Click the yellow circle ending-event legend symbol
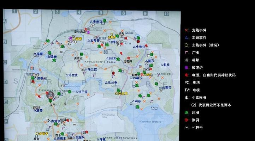255x141 pixels. click(x=186, y=45)
